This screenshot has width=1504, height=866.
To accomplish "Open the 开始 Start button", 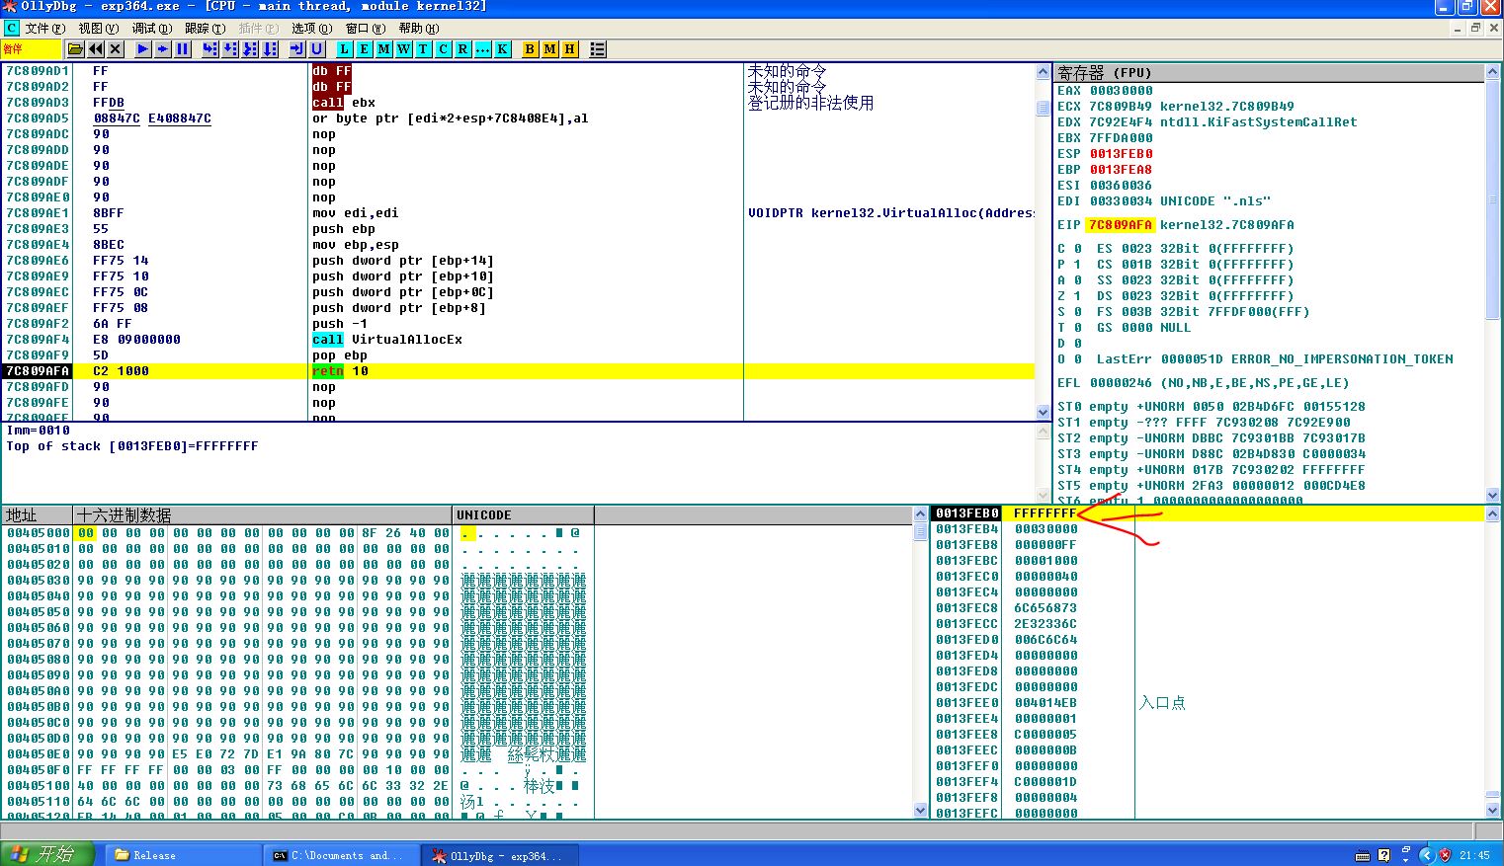I will [47, 854].
